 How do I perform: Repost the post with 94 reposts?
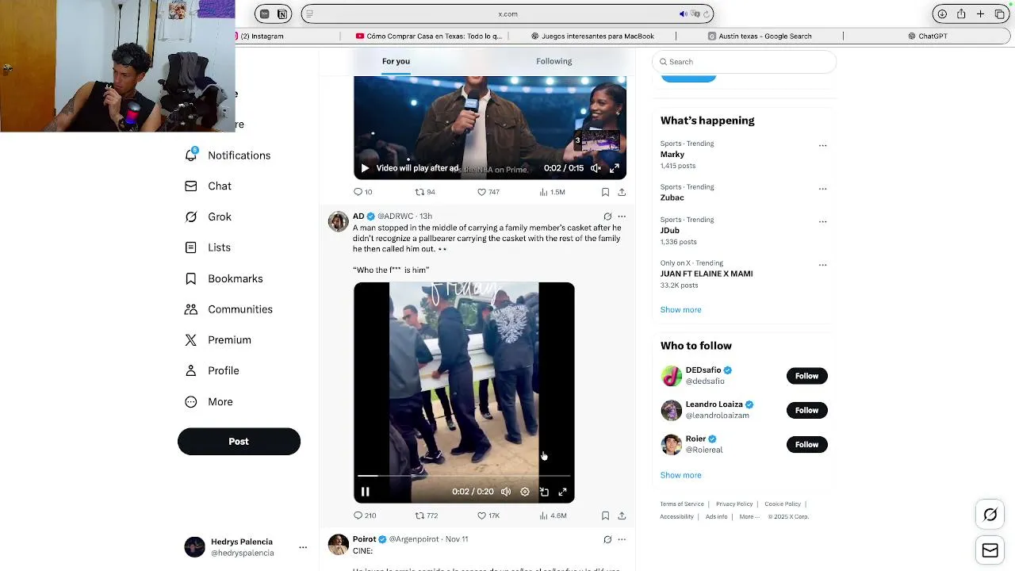pos(426,192)
